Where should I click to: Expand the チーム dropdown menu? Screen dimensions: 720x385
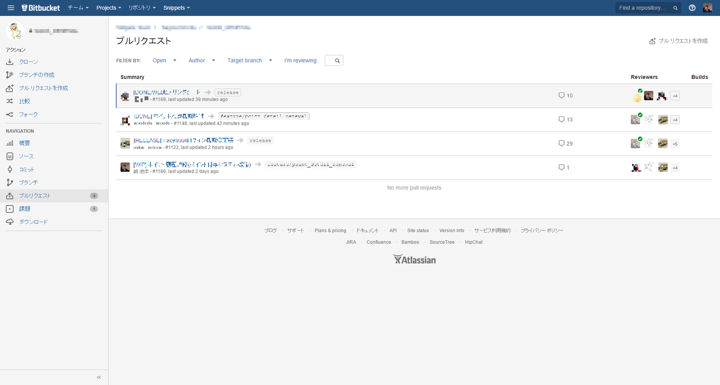tap(78, 8)
